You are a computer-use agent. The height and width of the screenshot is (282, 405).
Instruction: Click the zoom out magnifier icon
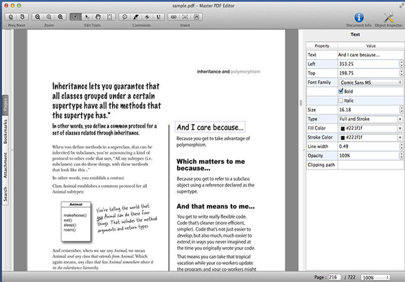[x=38, y=17]
